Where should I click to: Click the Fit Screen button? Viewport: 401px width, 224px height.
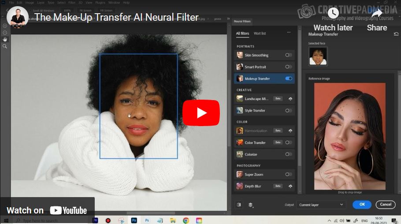click(85, 11)
